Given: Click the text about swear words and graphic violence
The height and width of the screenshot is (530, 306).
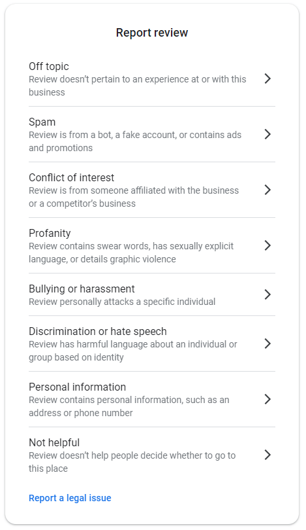Looking at the screenshot, I should tap(131, 253).
